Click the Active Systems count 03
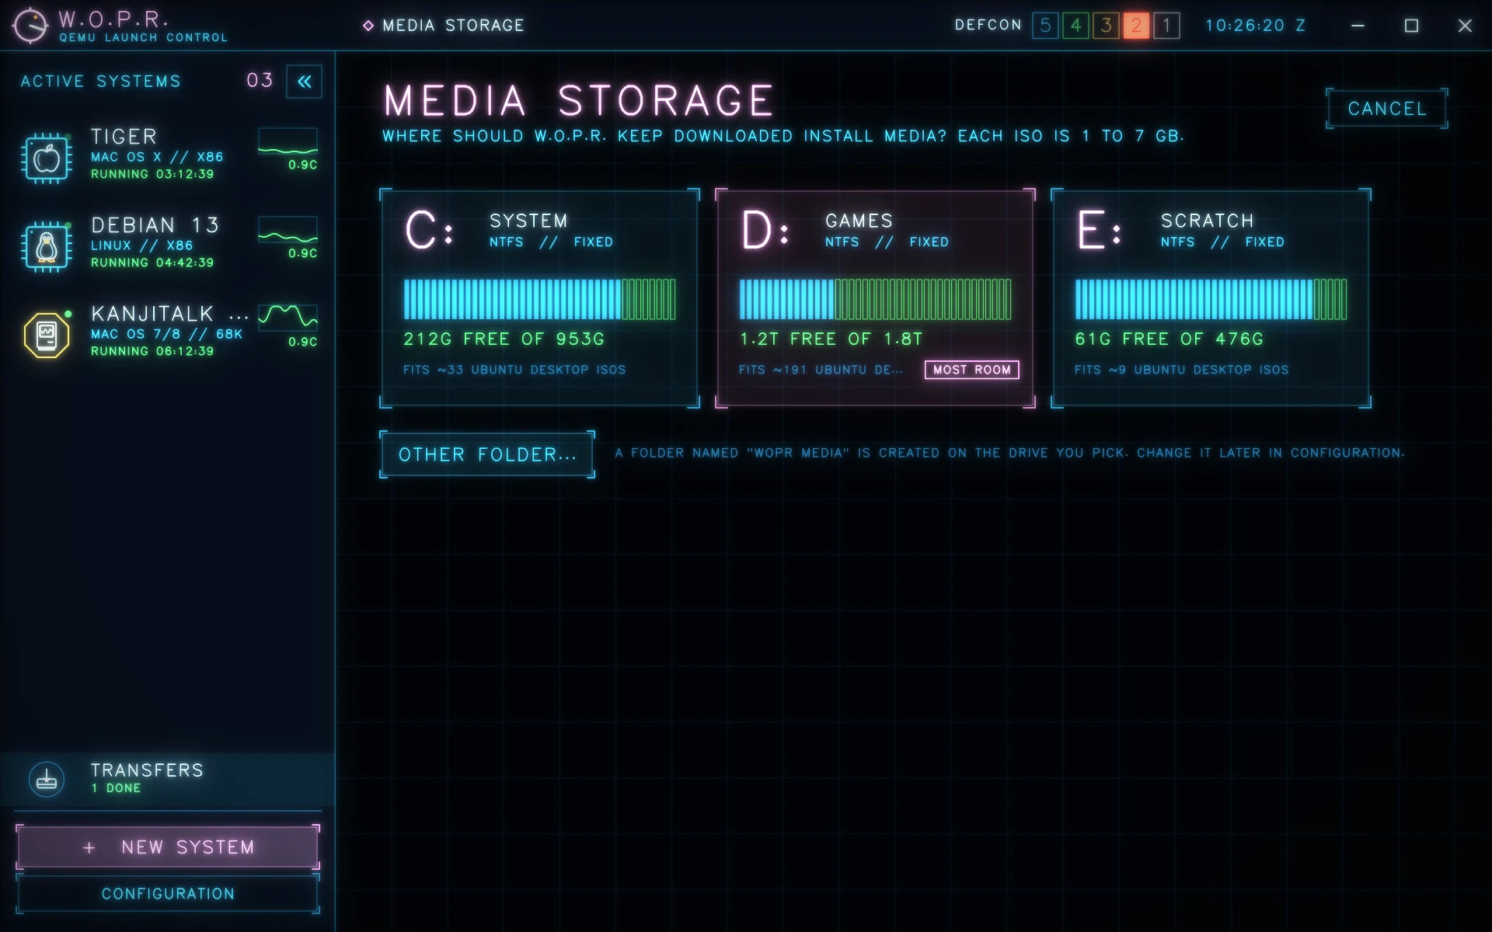 coord(260,81)
